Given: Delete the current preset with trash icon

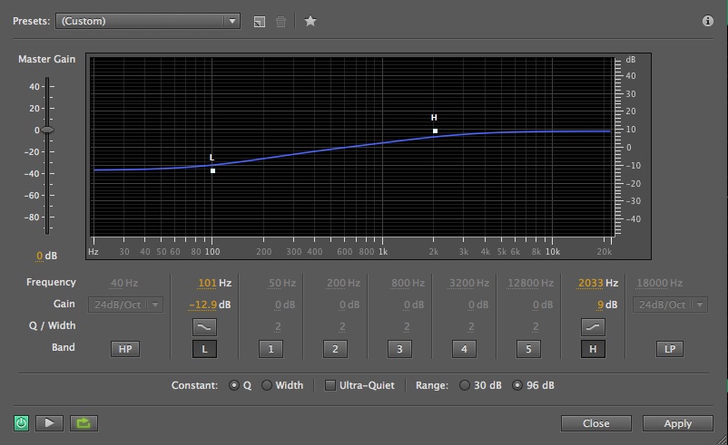Looking at the screenshot, I should (281, 21).
